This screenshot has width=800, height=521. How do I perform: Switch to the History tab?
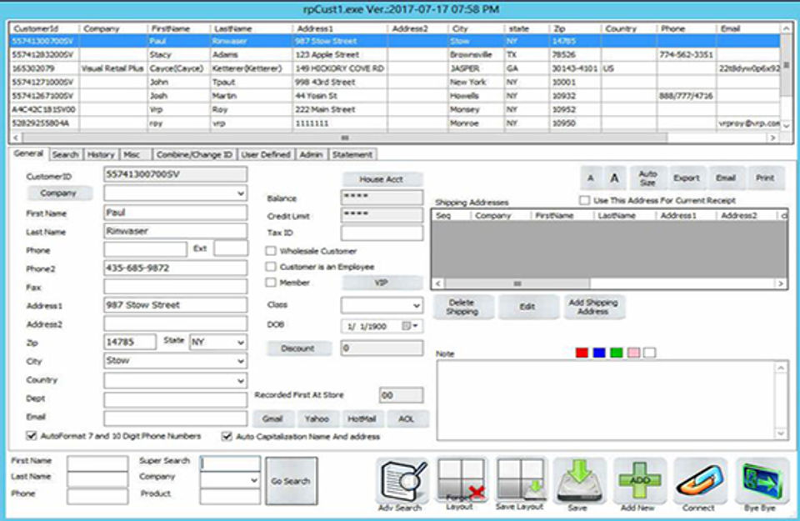(101, 155)
